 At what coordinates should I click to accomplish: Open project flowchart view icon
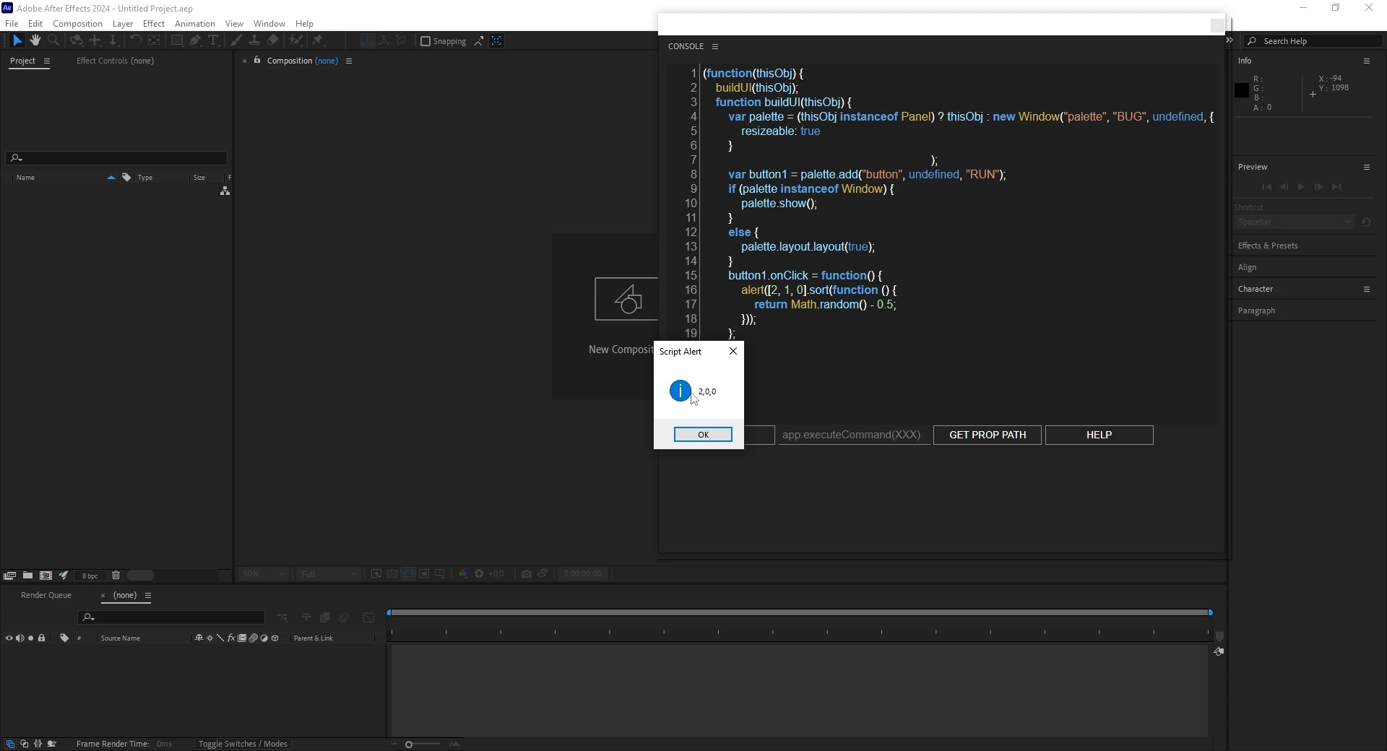coord(225,191)
